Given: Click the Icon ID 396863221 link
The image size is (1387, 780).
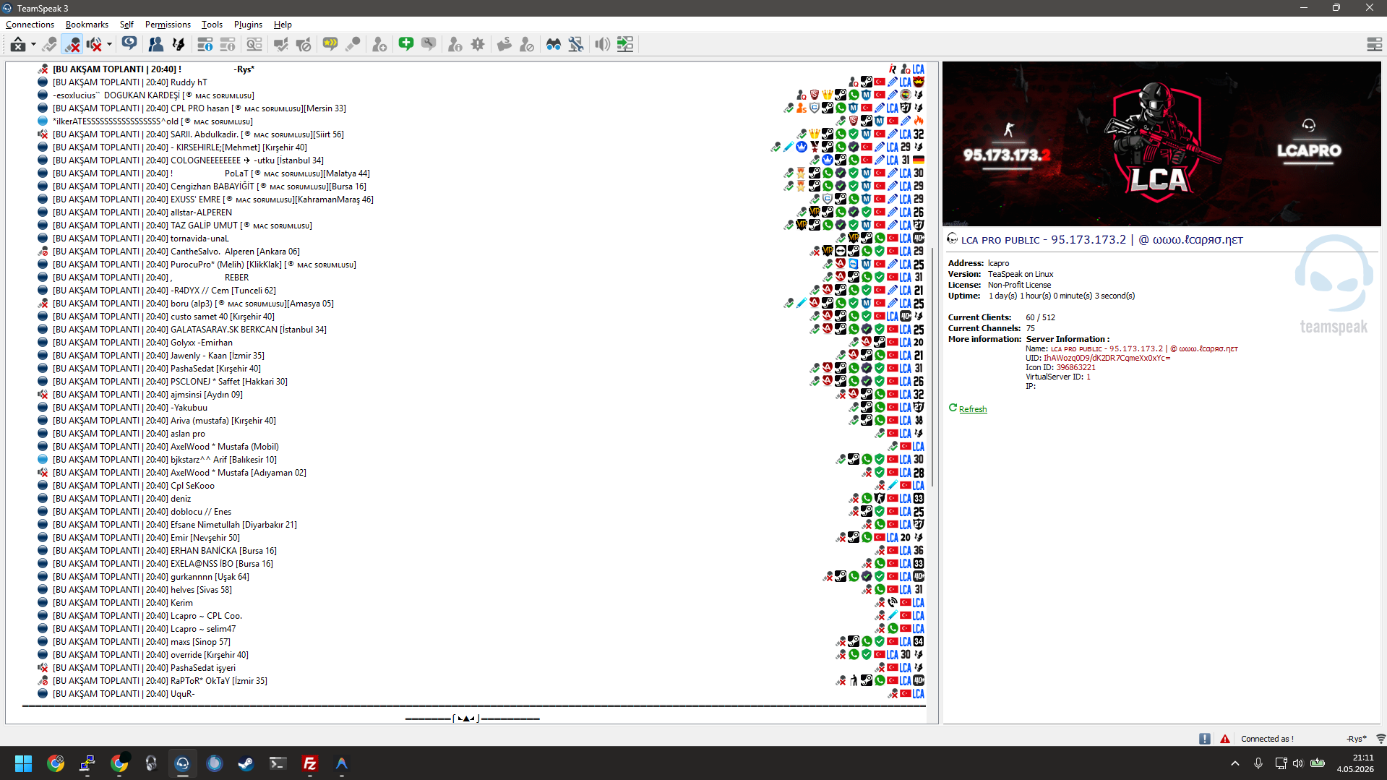Looking at the screenshot, I should pos(1075,367).
